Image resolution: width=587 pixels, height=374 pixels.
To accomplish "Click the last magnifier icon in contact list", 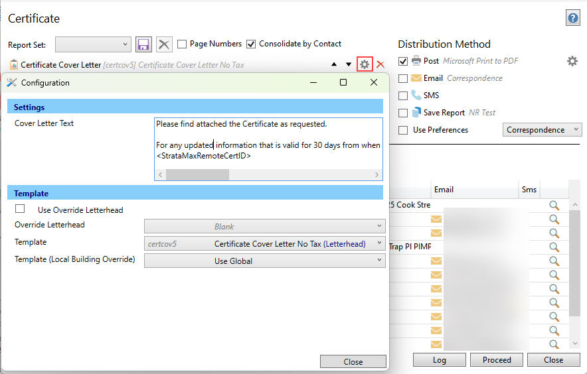I will [554, 344].
